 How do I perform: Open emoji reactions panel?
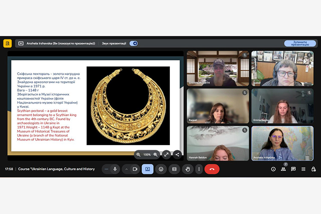161,169
